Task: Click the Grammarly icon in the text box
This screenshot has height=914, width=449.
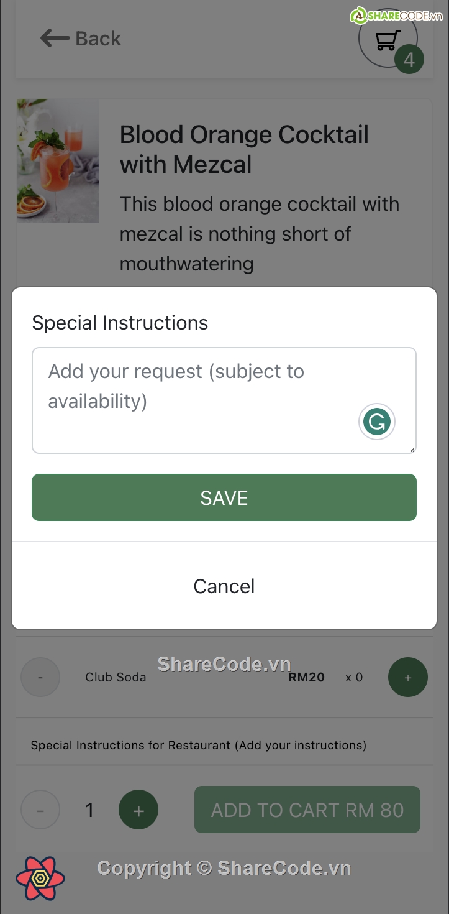Action: 376,422
